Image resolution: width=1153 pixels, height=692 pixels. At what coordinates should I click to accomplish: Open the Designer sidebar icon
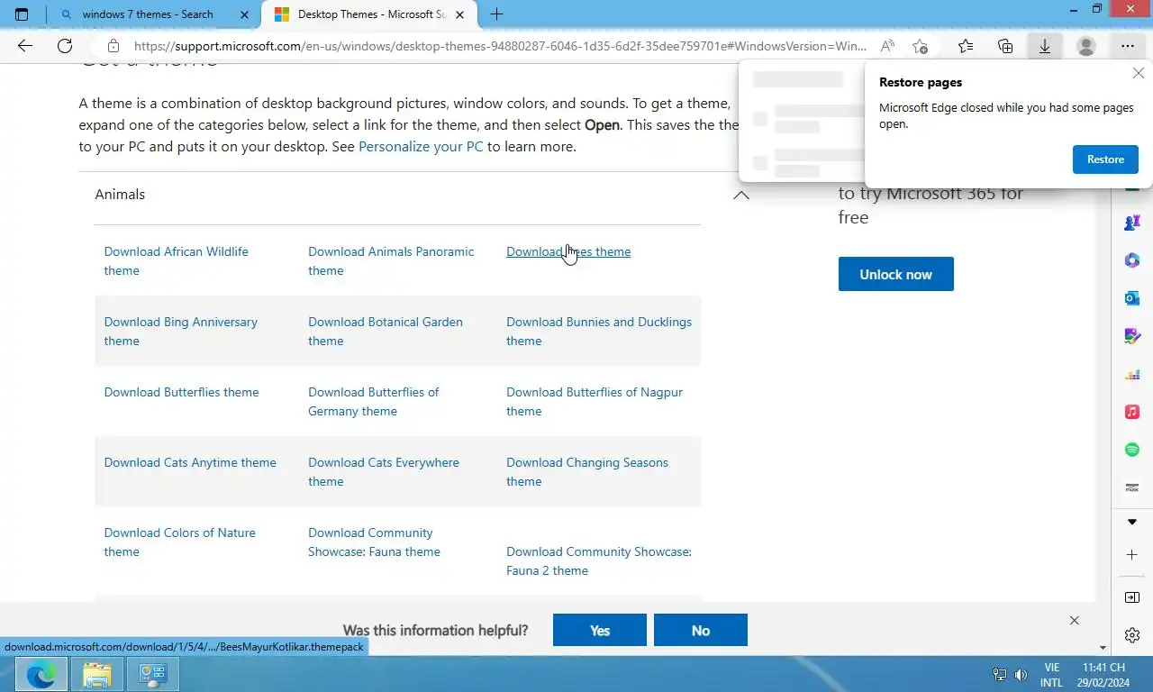click(x=1132, y=336)
